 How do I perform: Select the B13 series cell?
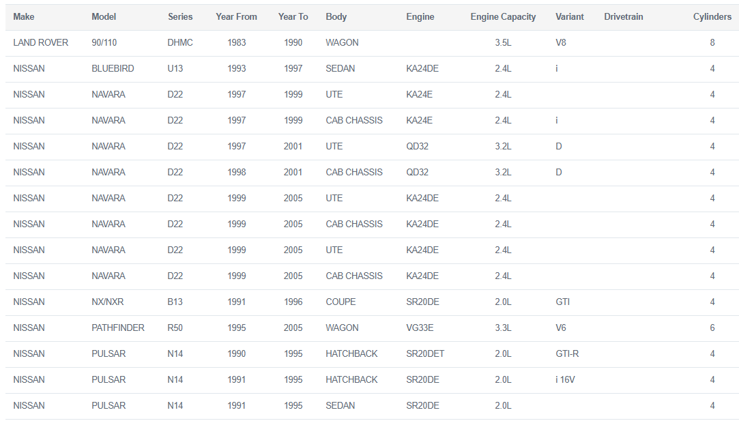coord(175,302)
